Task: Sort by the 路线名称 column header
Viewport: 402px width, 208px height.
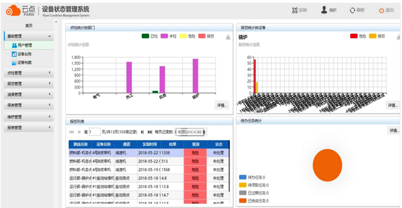Action: [80, 144]
